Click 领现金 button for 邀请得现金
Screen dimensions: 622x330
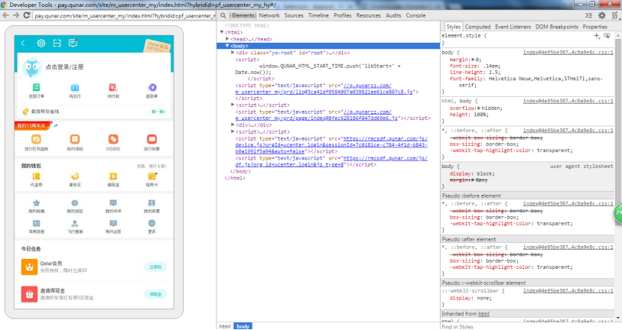click(155, 294)
